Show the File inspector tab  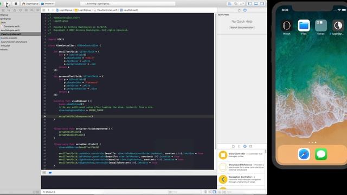(x=239, y=10)
